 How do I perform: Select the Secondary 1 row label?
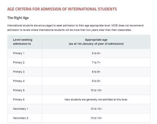[21, 109]
